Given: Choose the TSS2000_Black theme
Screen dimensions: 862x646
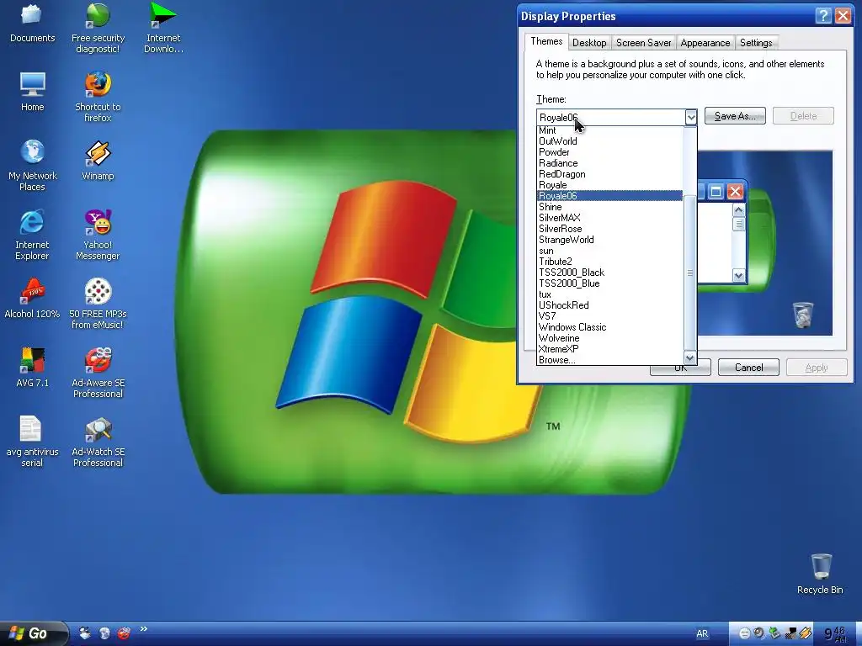Looking at the screenshot, I should point(609,273).
